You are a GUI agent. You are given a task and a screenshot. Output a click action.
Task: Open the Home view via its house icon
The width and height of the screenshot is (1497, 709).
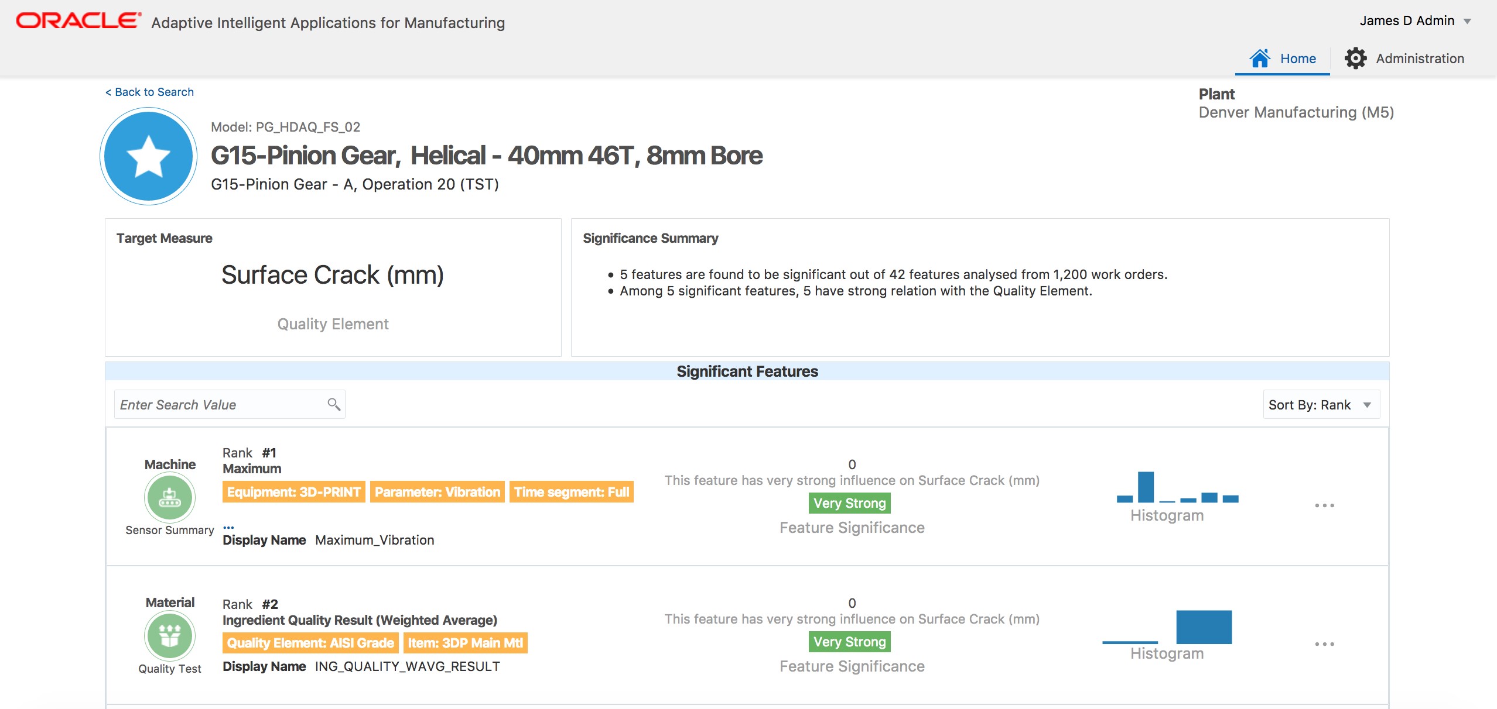(1260, 58)
